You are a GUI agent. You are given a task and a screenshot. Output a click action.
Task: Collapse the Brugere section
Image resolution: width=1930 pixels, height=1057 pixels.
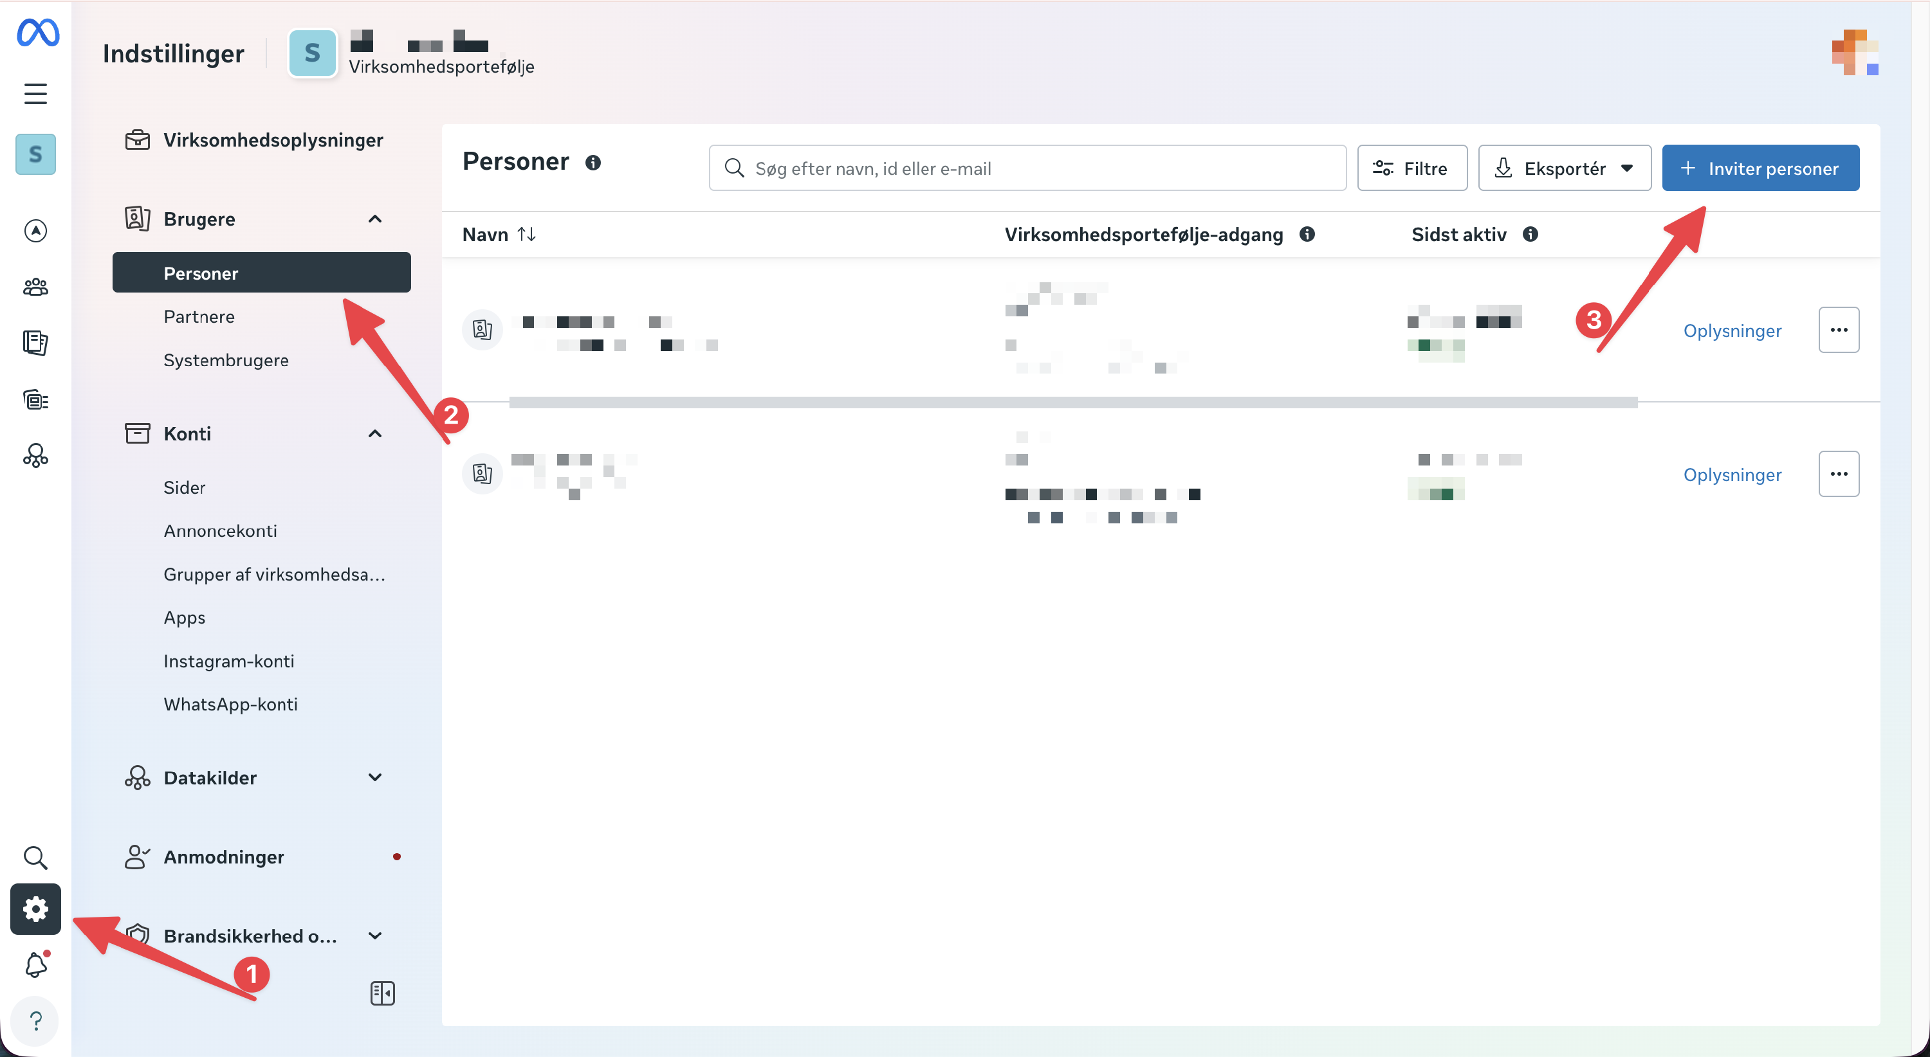click(374, 219)
